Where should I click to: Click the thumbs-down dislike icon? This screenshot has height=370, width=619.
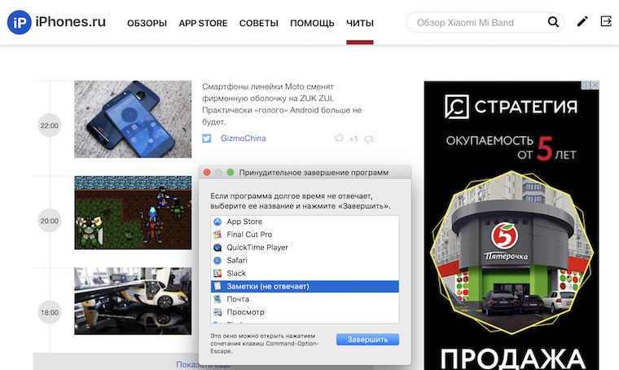coord(369,139)
